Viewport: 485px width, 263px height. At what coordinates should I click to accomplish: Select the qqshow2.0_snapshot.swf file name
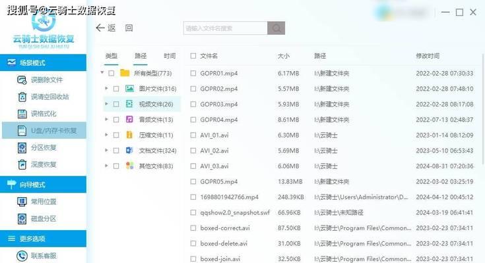(x=235, y=213)
